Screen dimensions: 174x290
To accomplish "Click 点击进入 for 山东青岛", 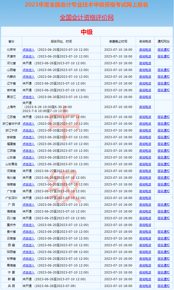I will 28,164.
